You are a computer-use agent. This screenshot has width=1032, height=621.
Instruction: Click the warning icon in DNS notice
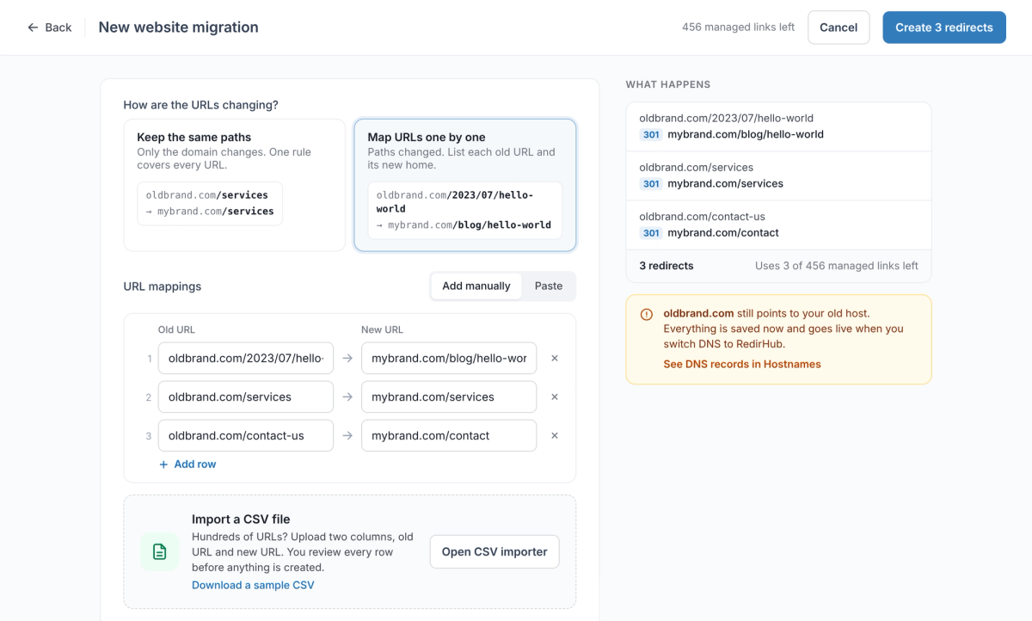coord(647,314)
